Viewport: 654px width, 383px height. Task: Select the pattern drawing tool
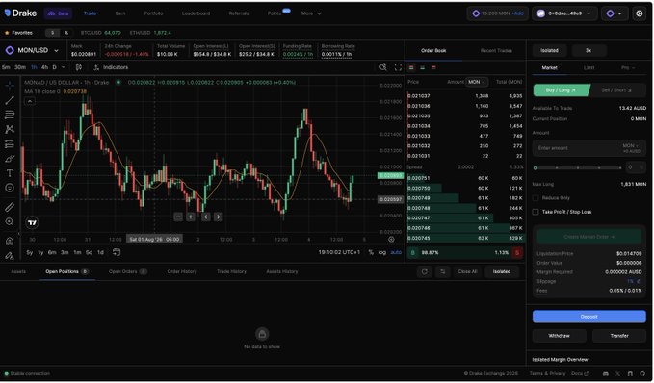tap(10, 129)
